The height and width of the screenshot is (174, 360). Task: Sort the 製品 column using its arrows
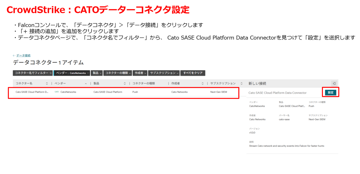coord(125,84)
